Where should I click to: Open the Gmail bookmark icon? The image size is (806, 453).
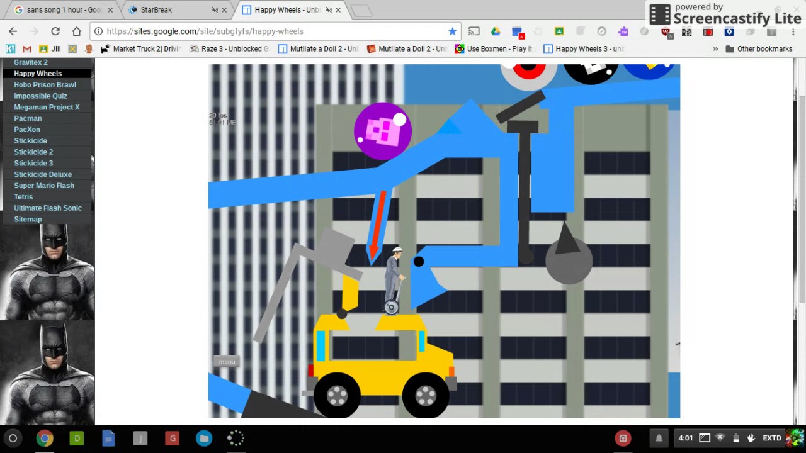[x=26, y=48]
